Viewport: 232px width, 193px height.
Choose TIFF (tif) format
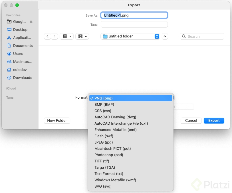point(131,161)
